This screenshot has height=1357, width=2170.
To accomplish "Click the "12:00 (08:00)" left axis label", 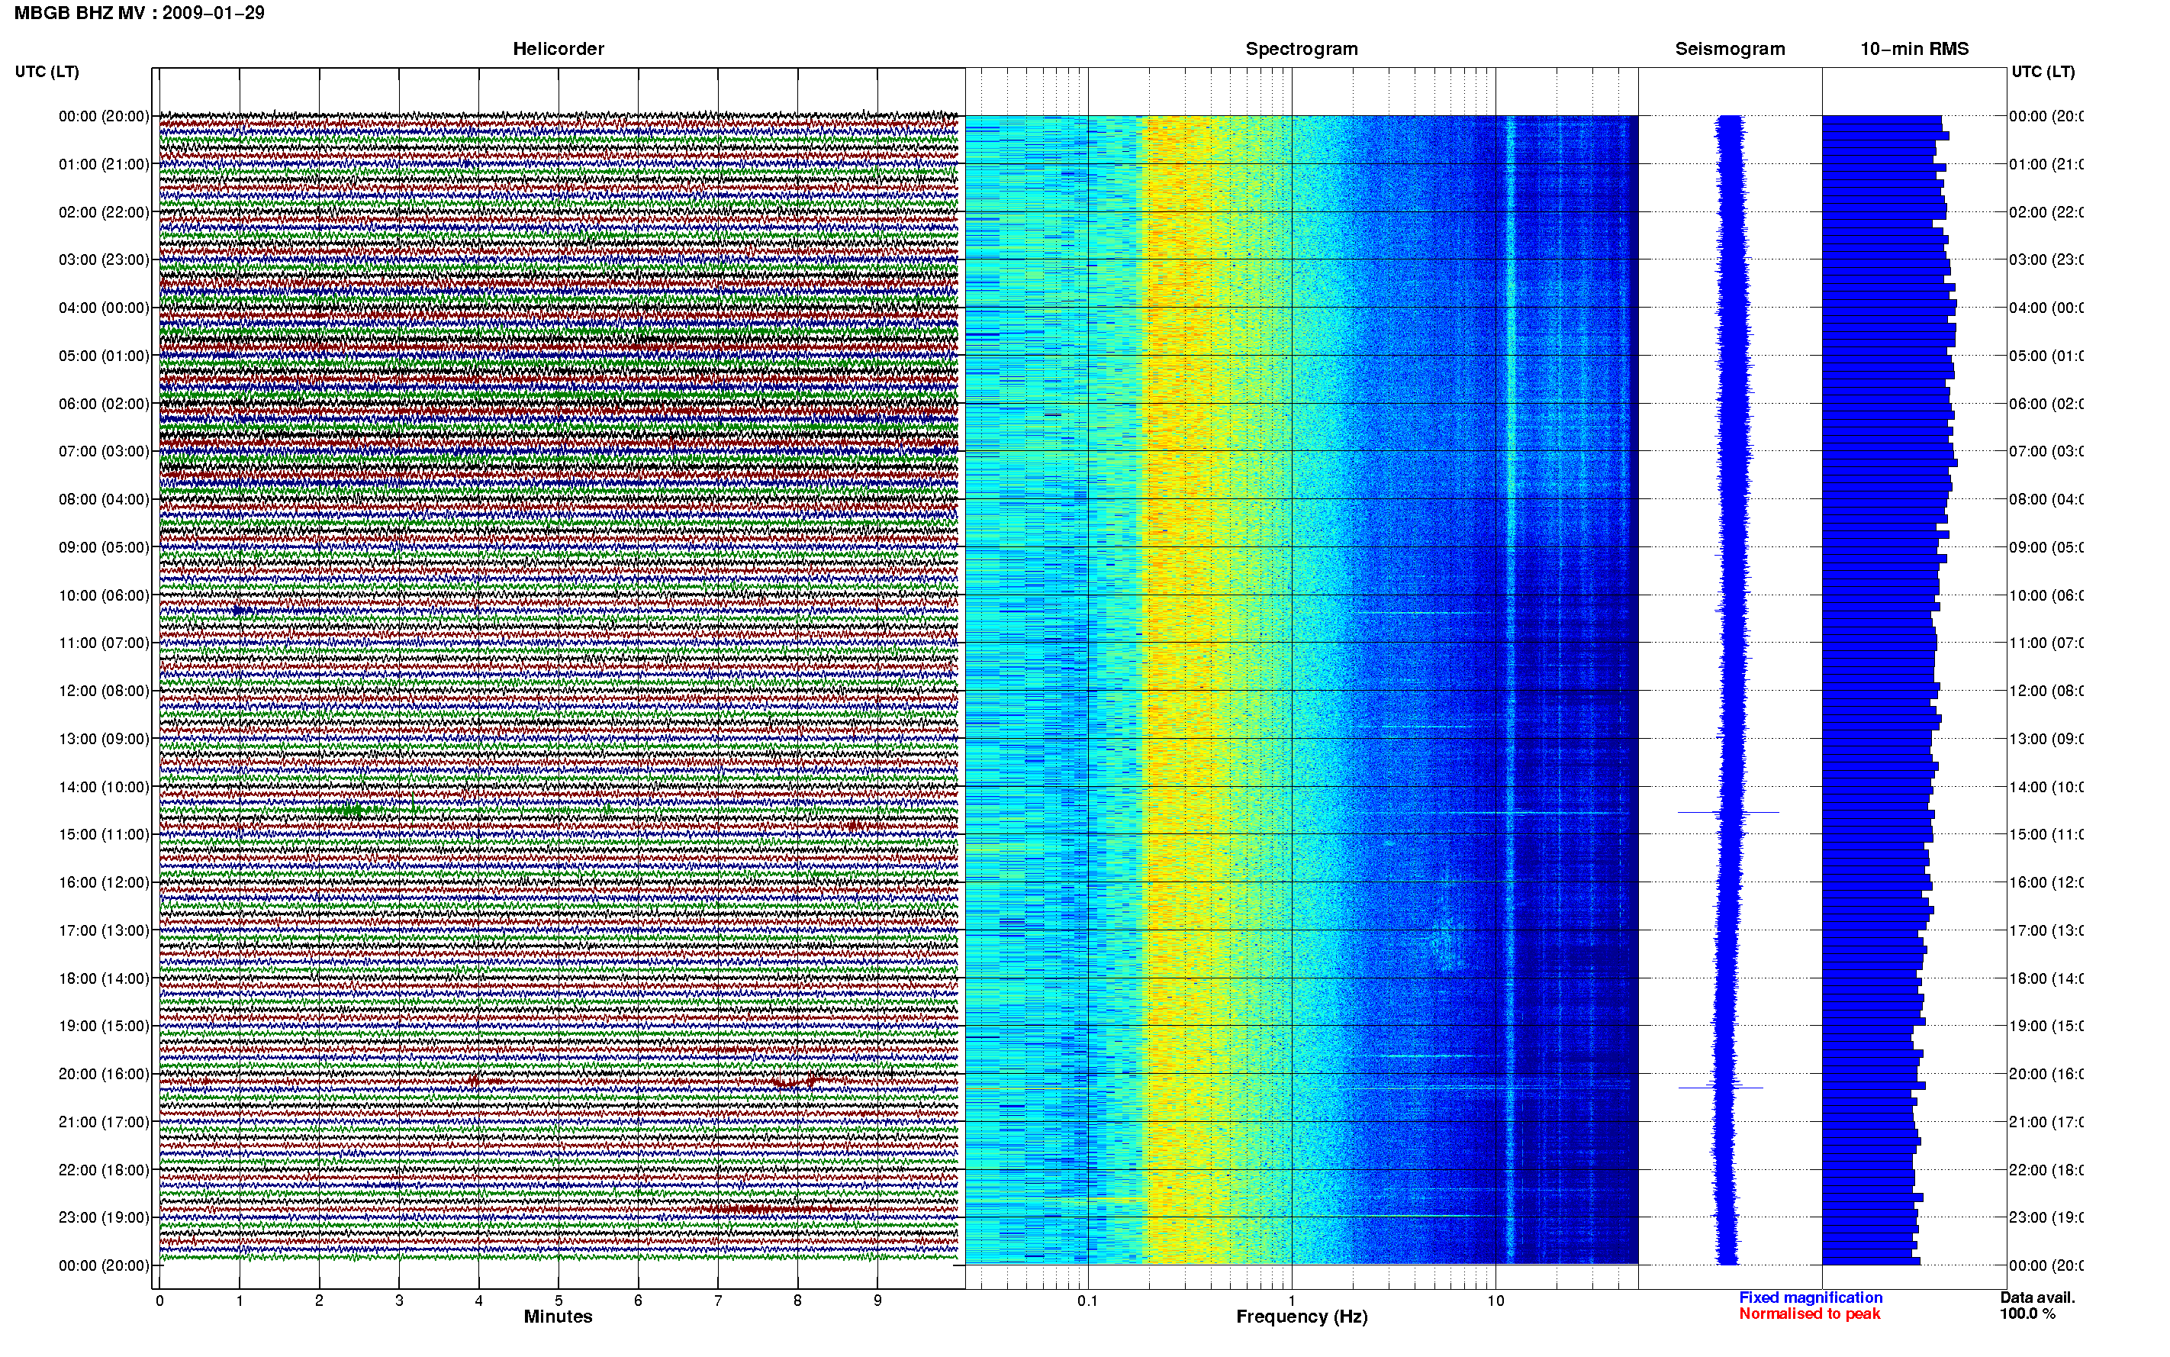I will tap(104, 691).
